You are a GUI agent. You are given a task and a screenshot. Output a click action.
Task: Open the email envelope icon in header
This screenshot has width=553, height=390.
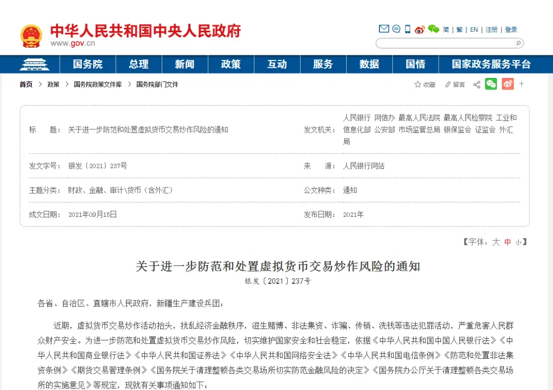384,29
